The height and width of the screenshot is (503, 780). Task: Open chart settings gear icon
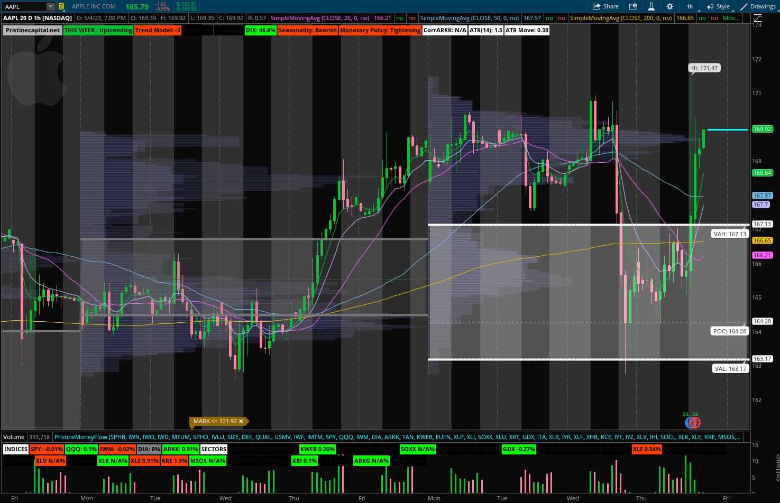(x=669, y=6)
